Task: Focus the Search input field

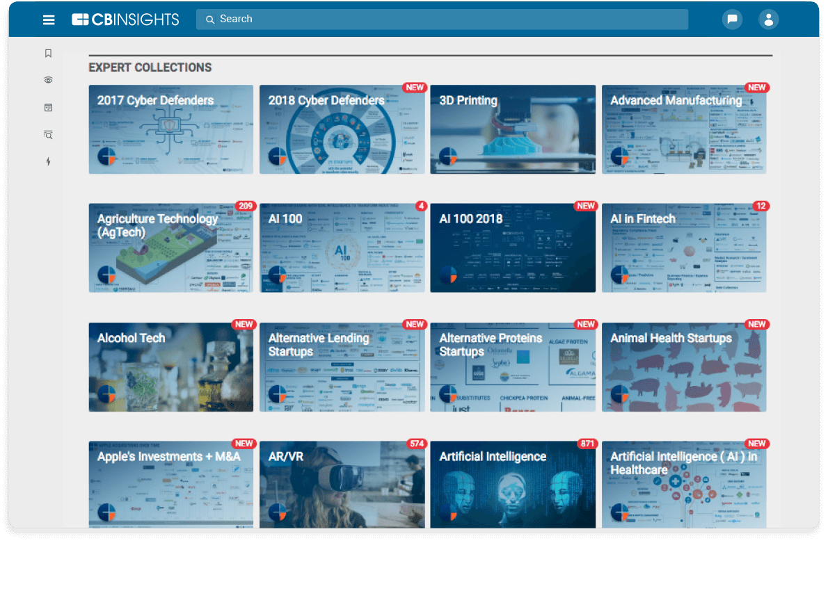Action: (442, 19)
